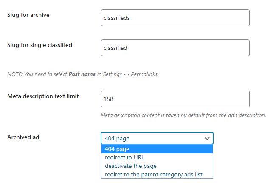Open the Archived ad dropdown
The width and height of the screenshot is (273, 192).
click(157, 138)
